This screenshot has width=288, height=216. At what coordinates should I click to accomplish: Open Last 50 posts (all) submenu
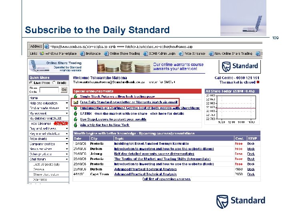[49, 164]
